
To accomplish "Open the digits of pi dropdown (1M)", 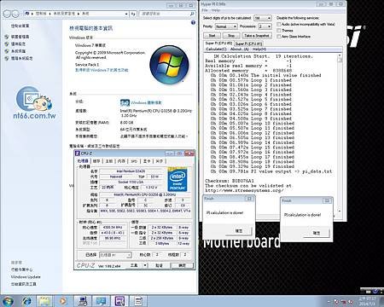I will coord(263,18).
